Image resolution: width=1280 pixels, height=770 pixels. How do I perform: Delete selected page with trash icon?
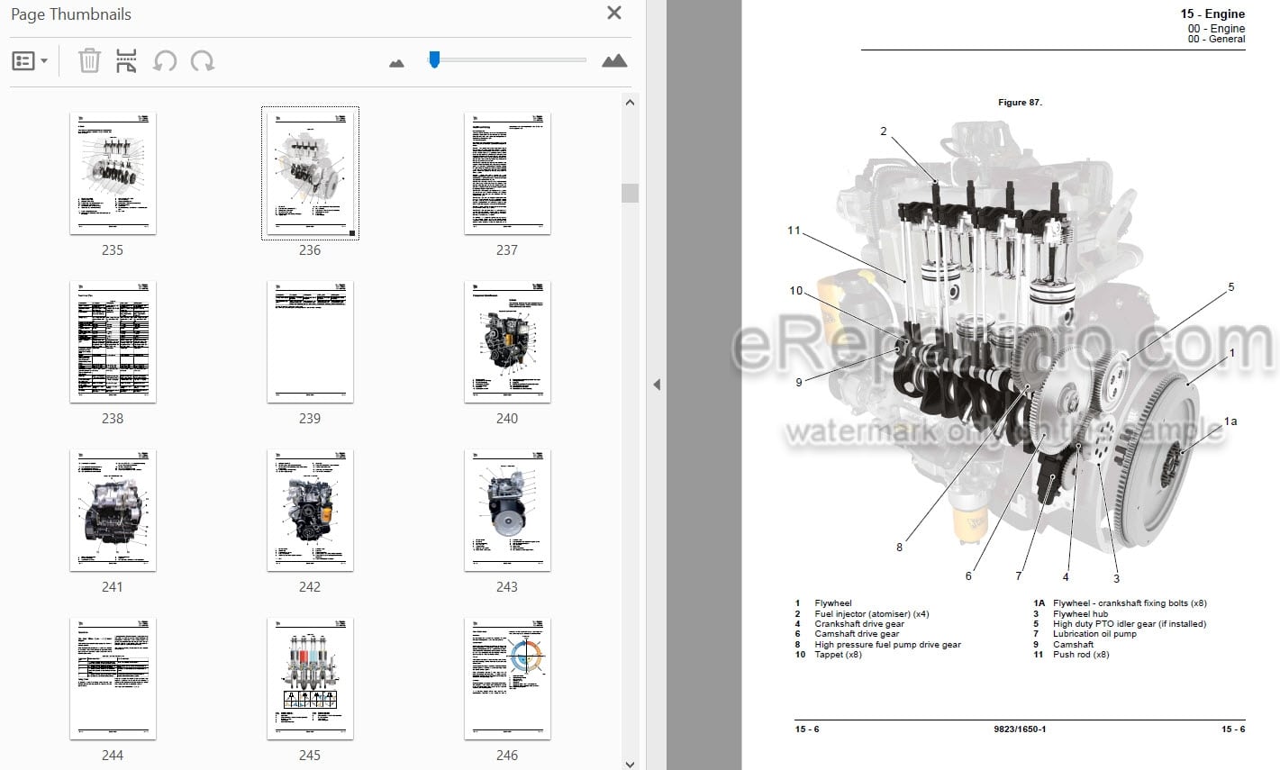pos(89,61)
